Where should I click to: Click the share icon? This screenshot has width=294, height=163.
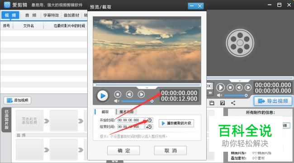coord(233,103)
